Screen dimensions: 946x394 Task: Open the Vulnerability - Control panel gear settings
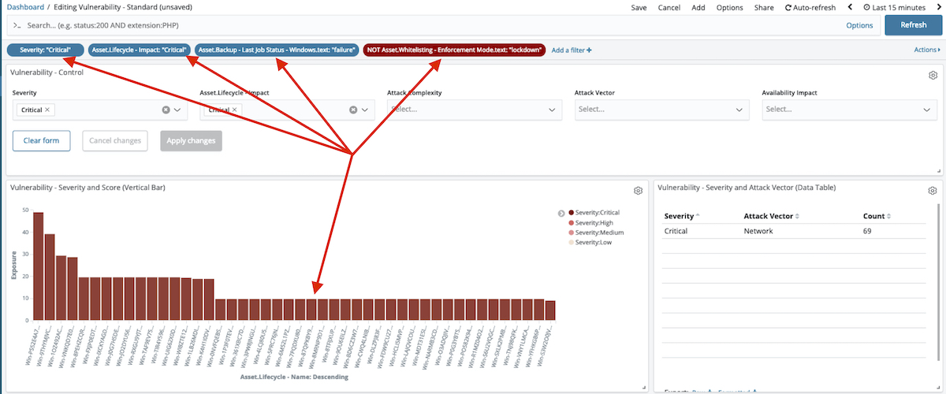(933, 76)
